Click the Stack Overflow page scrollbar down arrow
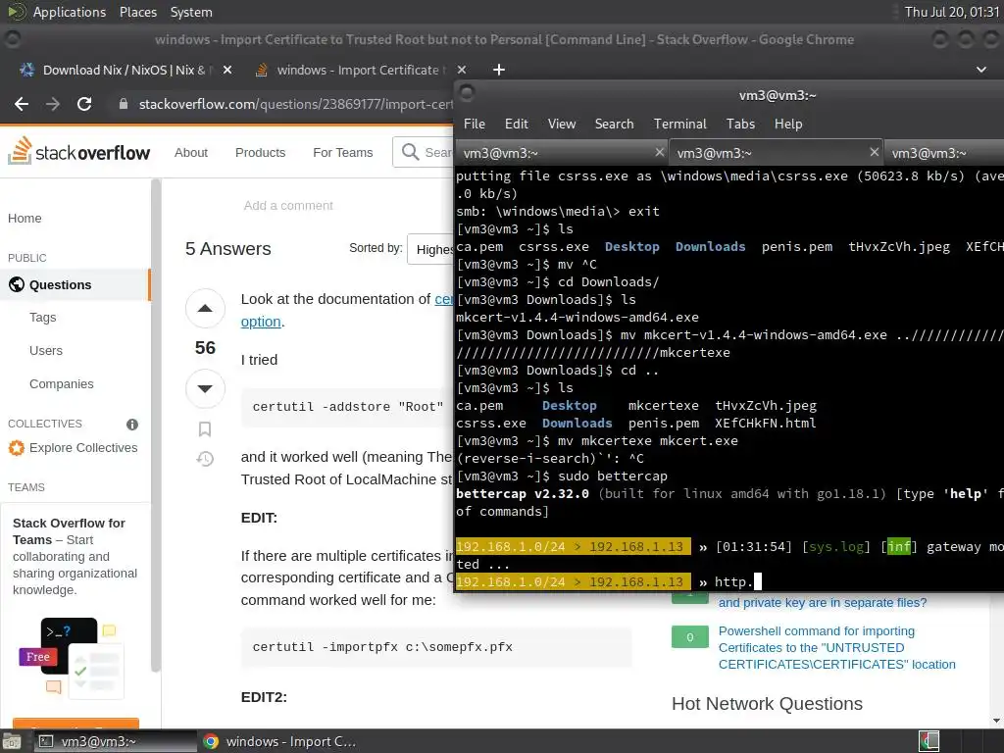Viewport: 1004px width, 753px height. point(996,721)
